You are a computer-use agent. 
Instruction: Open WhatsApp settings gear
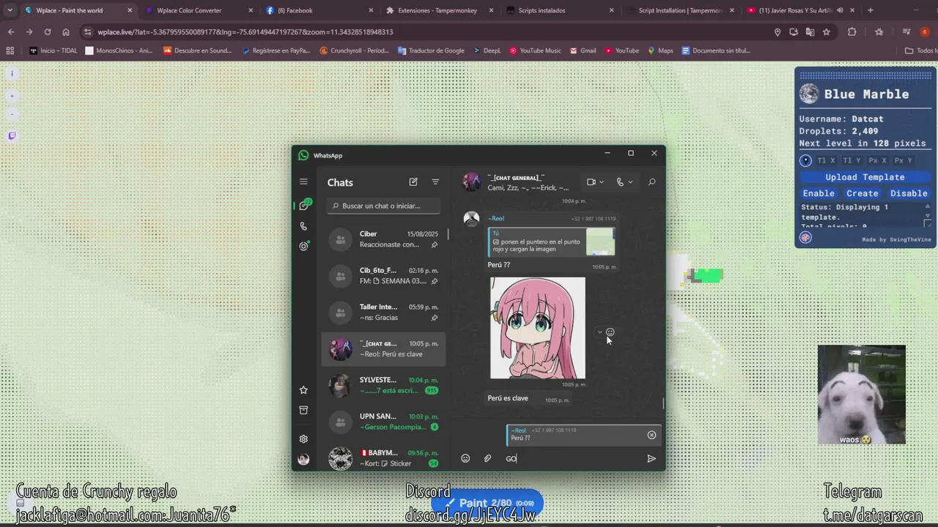point(303,439)
